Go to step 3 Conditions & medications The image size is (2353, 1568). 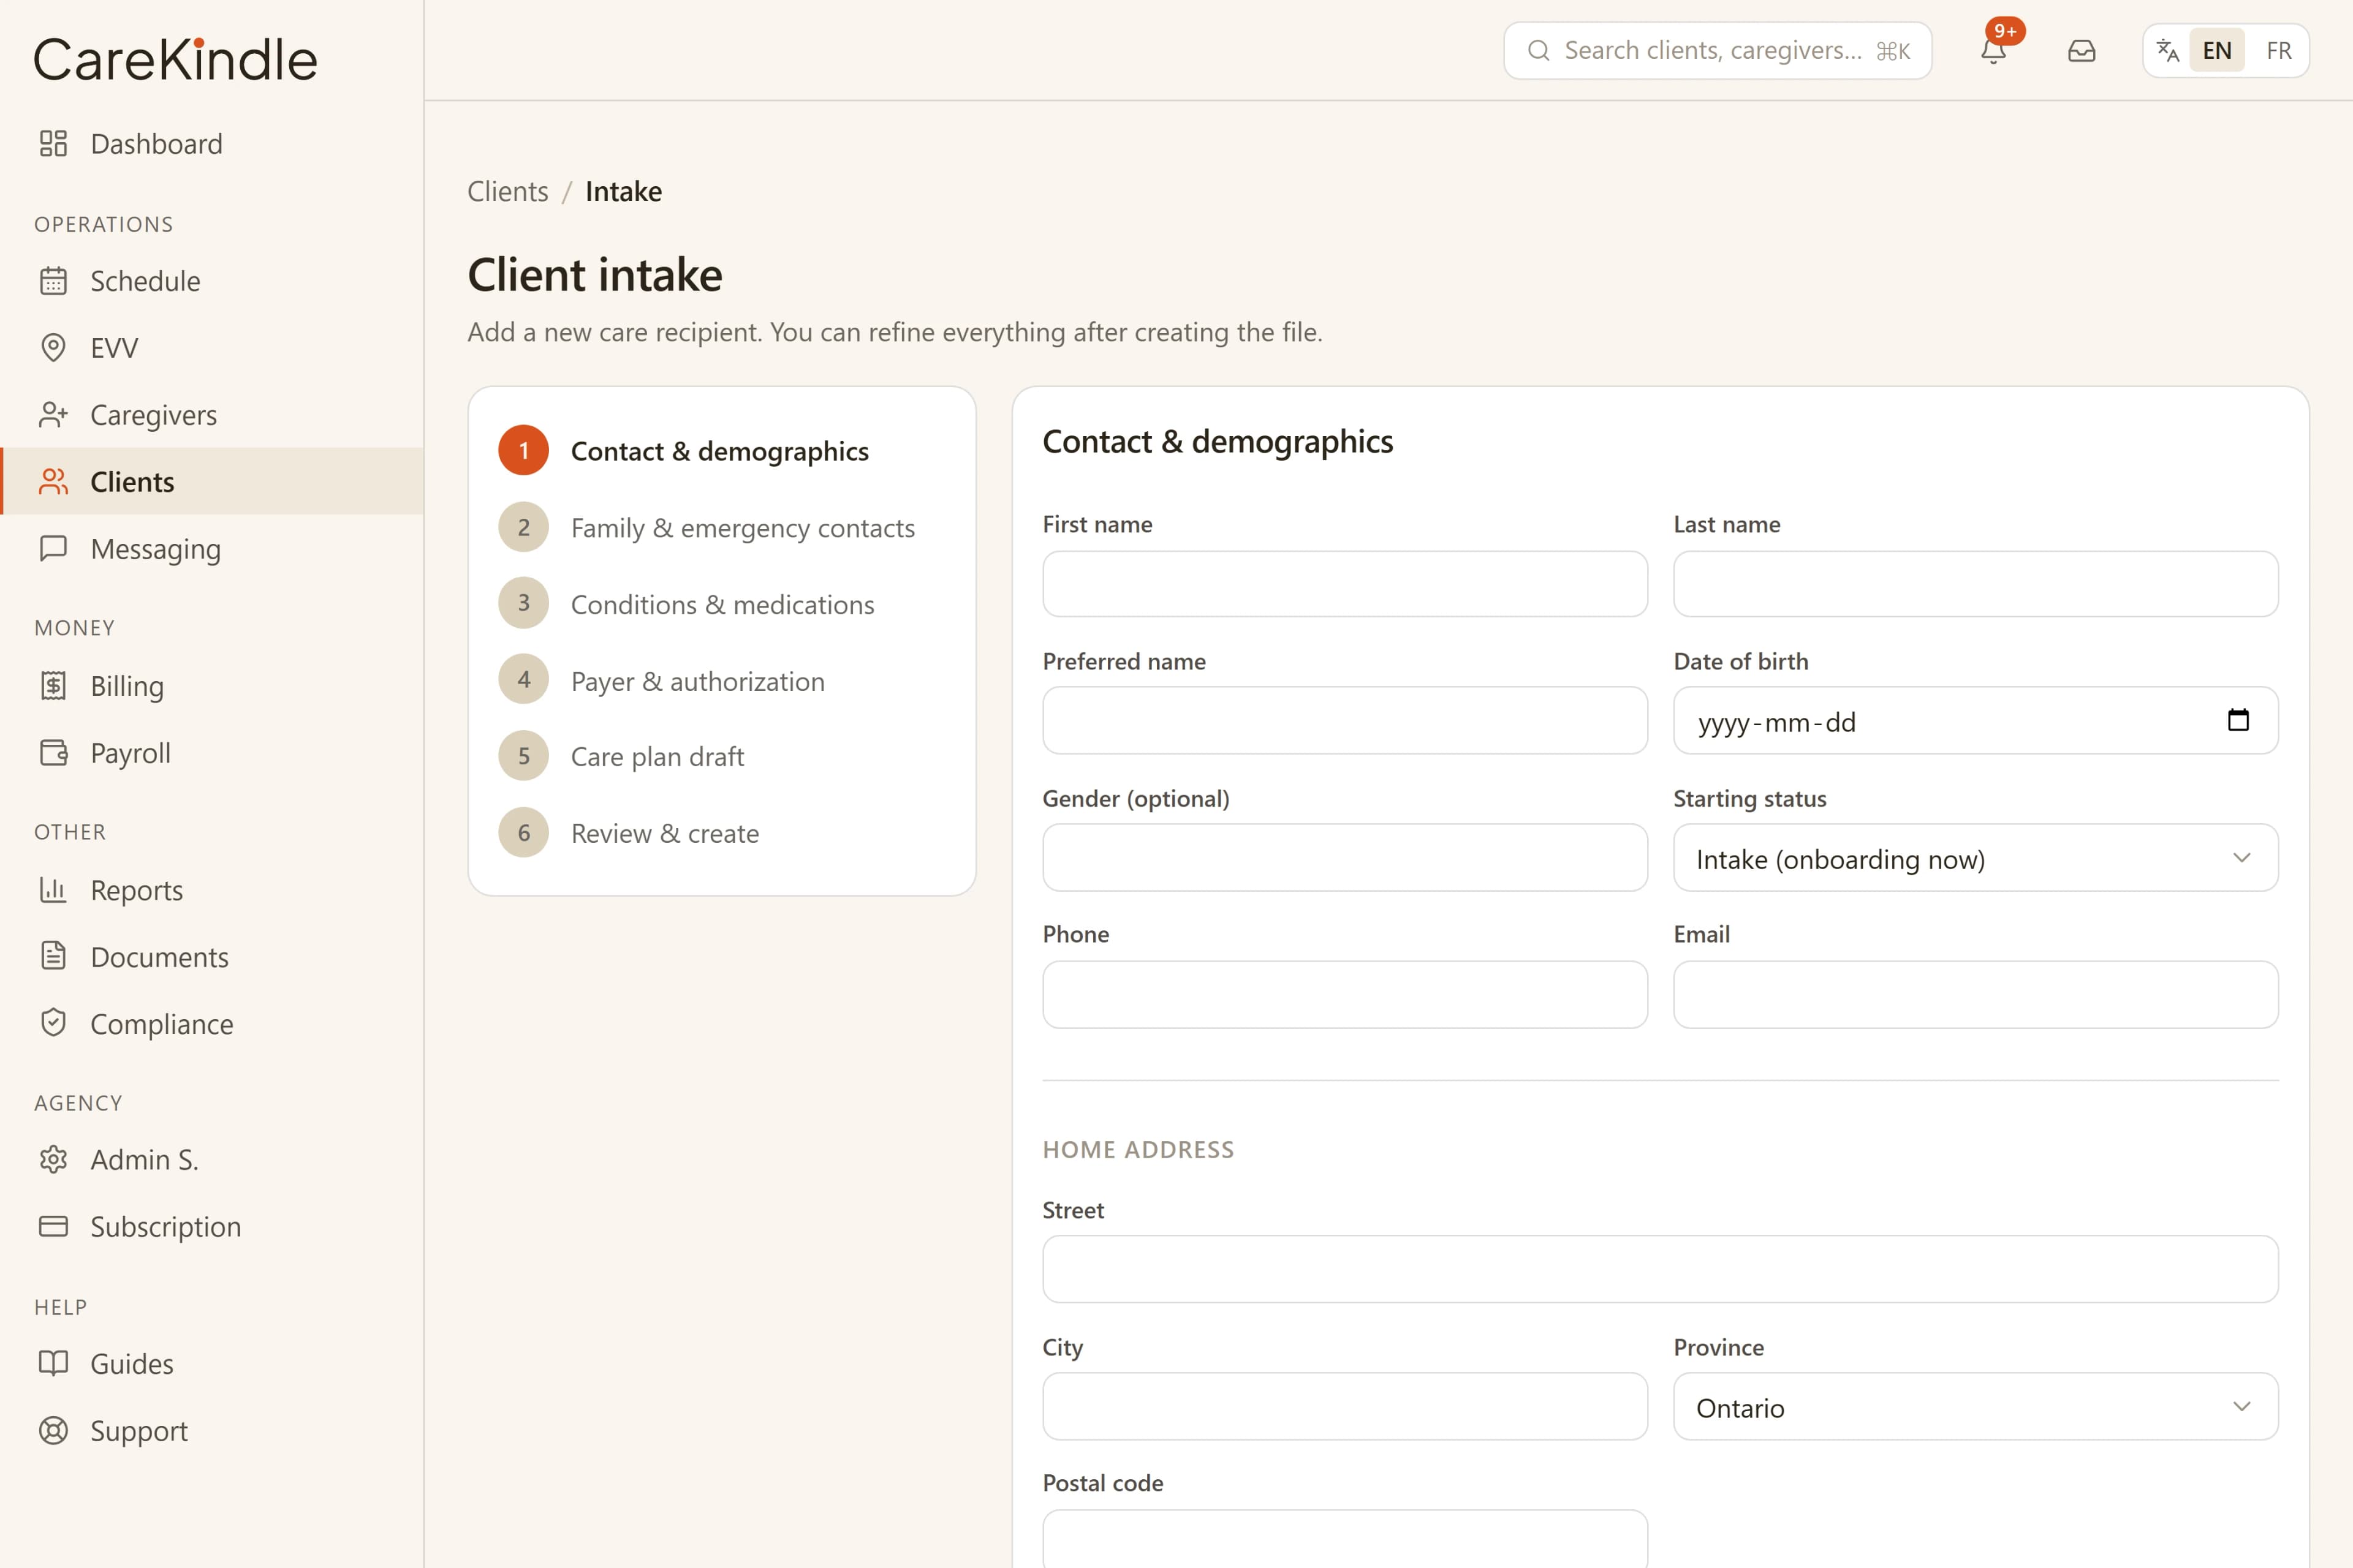pyautogui.click(x=686, y=604)
